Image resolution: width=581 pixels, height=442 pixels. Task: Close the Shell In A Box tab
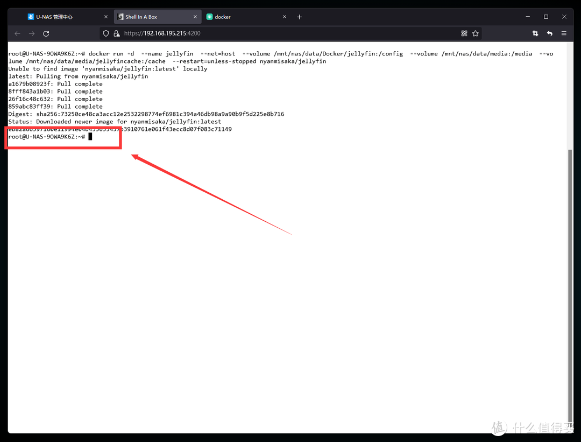point(195,17)
